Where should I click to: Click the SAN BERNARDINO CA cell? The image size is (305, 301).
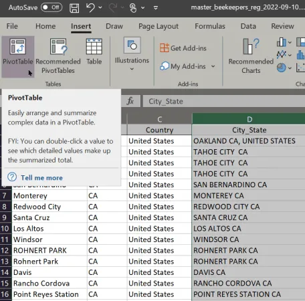click(x=249, y=185)
